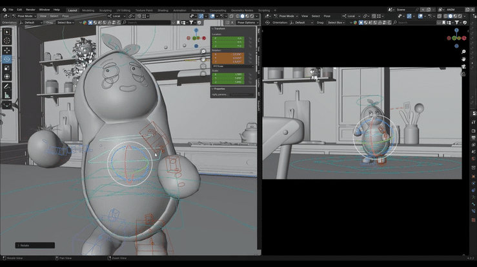This screenshot has width=477, height=267.
Task: Switch right viewport to rendered shading
Action: click(460, 16)
